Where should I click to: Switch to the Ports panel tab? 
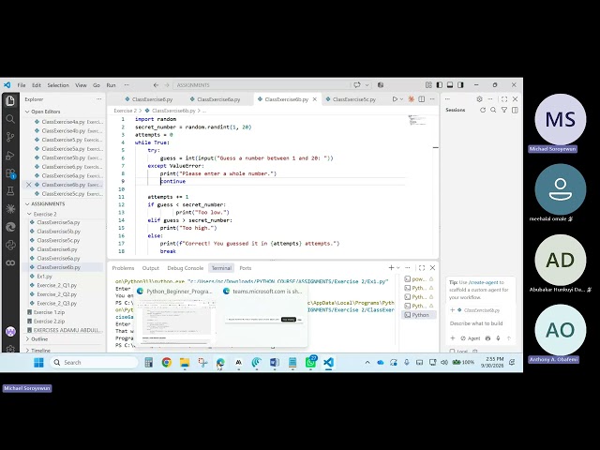point(246,268)
